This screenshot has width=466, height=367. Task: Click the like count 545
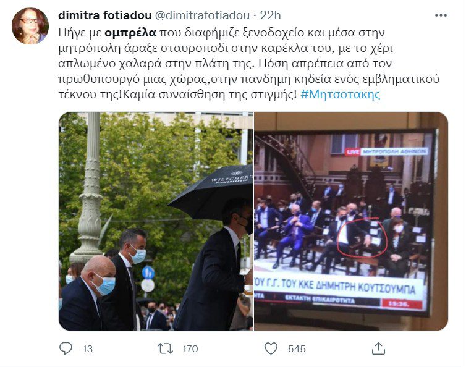(297, 348)
